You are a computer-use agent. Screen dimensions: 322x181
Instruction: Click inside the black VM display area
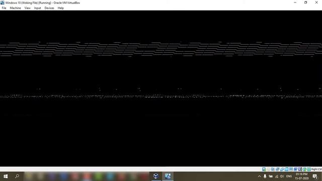coord(161,88)
